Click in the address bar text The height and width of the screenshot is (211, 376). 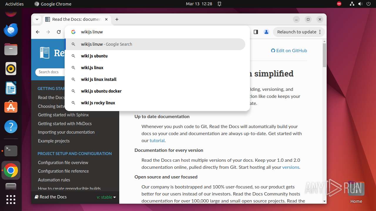92,32
